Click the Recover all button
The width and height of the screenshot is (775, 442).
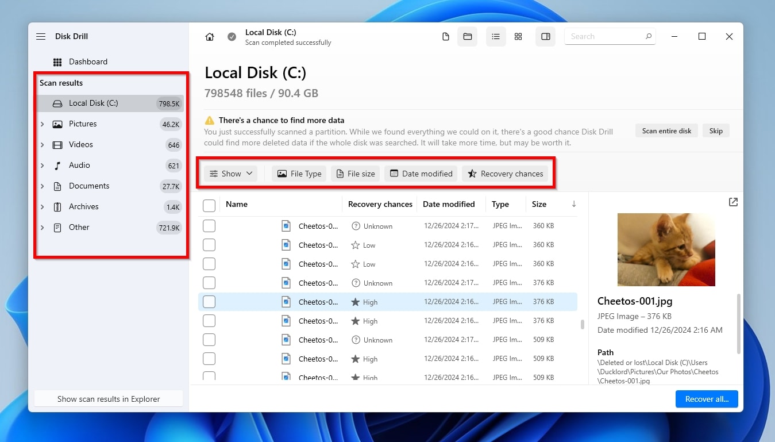pos(706,399)
